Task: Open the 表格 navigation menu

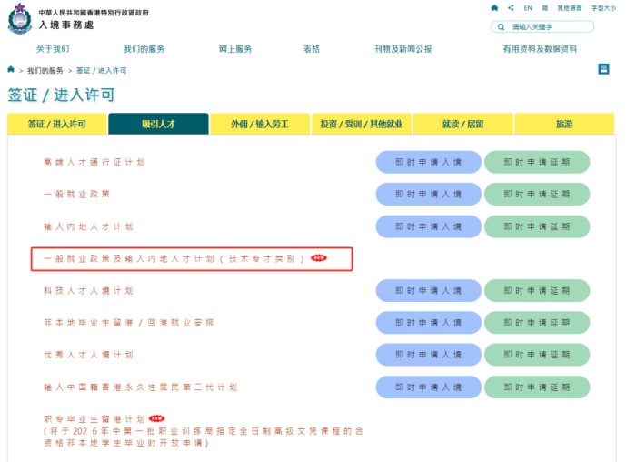Action: [x=312, y=49]
